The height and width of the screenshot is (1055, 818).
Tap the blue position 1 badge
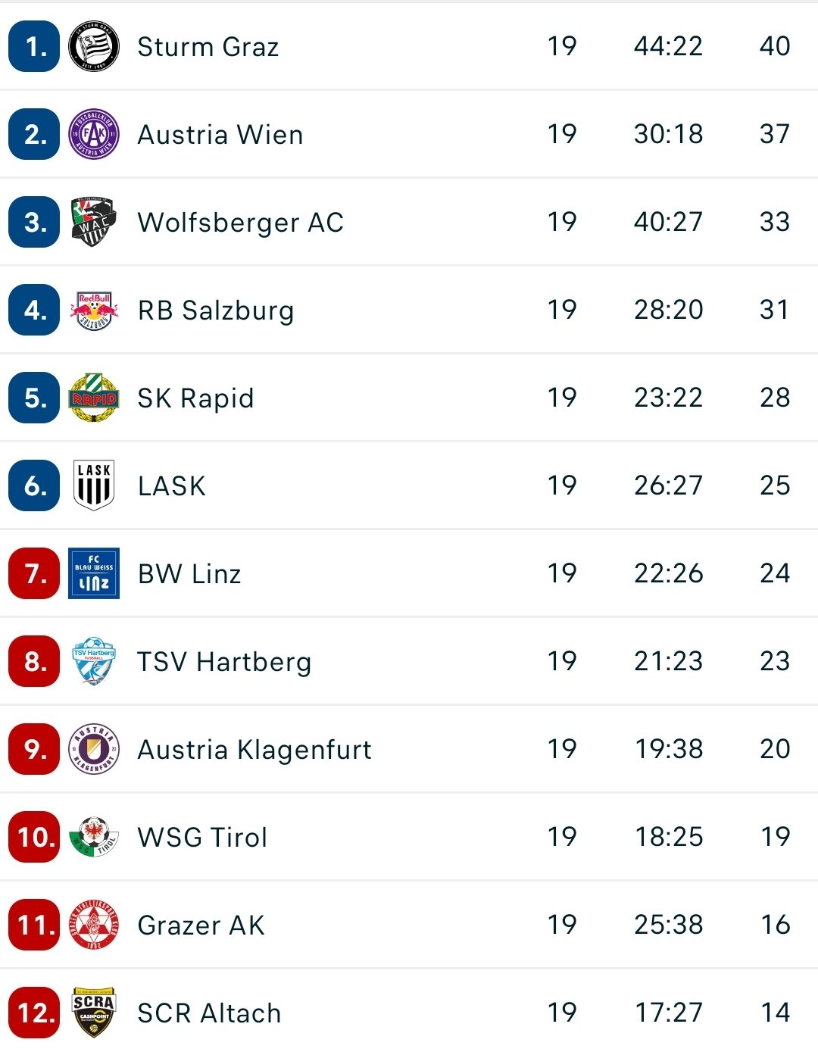(34, 47)
